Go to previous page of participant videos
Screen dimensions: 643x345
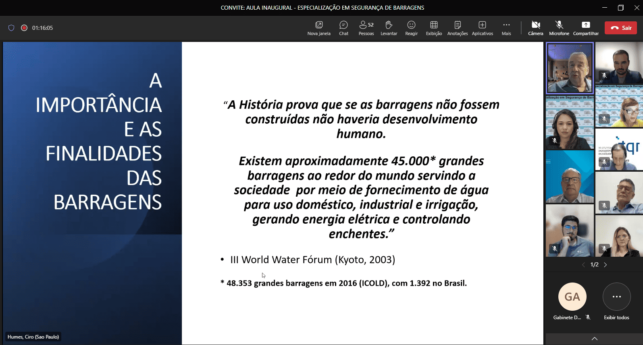click(583, 265)
